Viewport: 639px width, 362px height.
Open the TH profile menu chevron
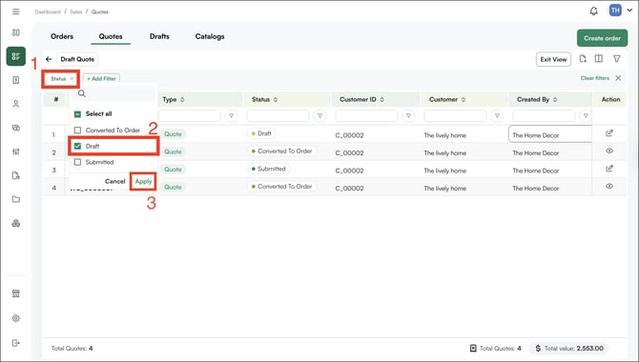click(629, 10)
